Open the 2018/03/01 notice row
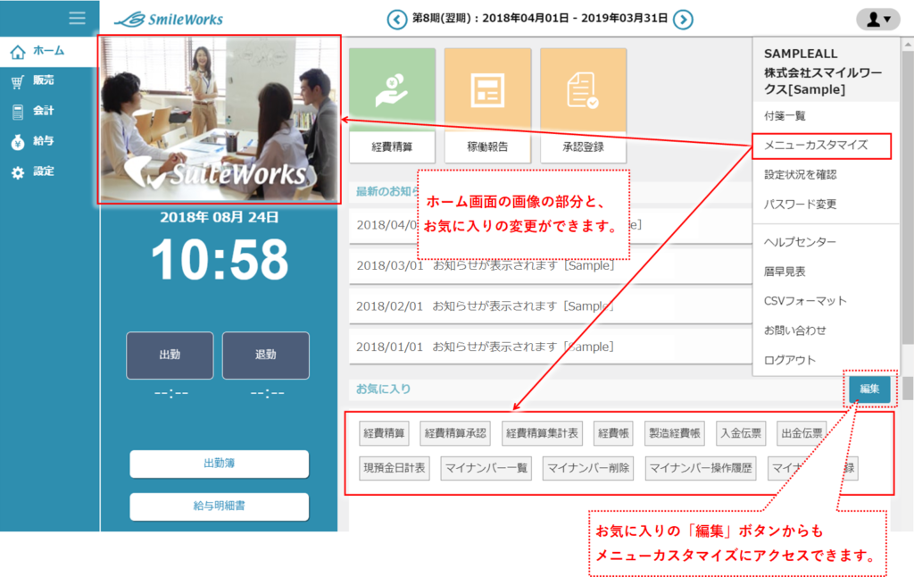This screenshot has width=914, height=577. pyautogui.click(x=550, y=266)
